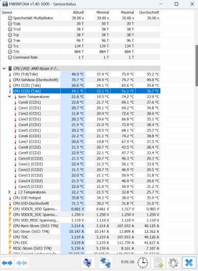This screenshot has height=271, width=198.
Task: Click the 0:01:16 elapsed time display
Action: (x=128, y=262)
